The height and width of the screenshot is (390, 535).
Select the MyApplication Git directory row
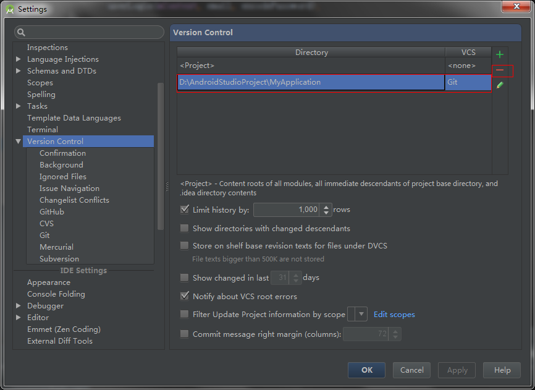tap(311, 82)
